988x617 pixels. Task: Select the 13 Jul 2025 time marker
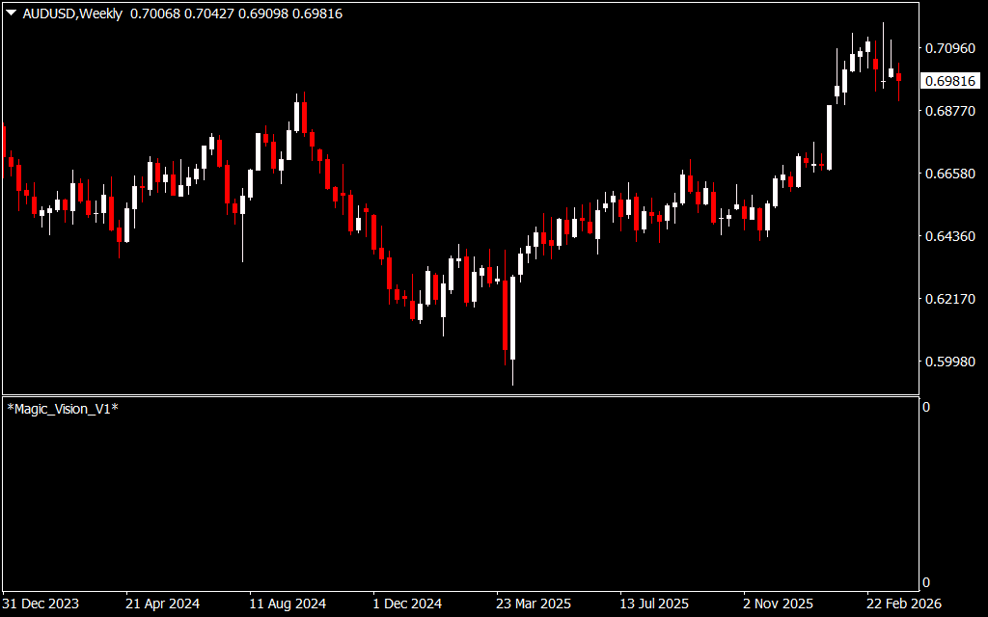point(654,604)
